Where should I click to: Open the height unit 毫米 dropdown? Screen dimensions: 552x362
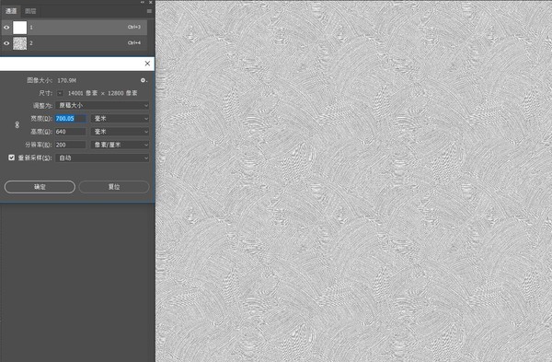pyautogui.click(x=120, y=132)
